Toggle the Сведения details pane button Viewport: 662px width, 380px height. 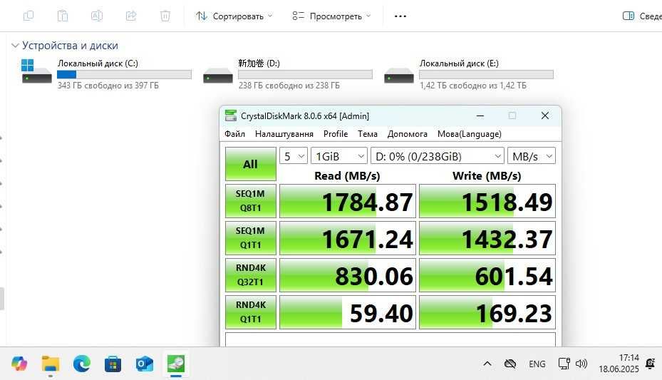click(642, 16)
